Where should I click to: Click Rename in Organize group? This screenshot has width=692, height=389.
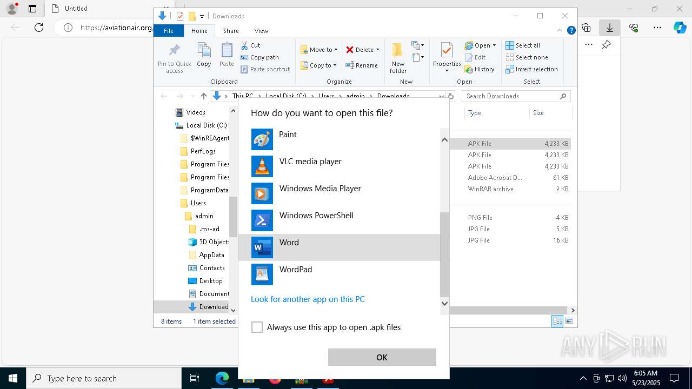(x=362, y=65)
